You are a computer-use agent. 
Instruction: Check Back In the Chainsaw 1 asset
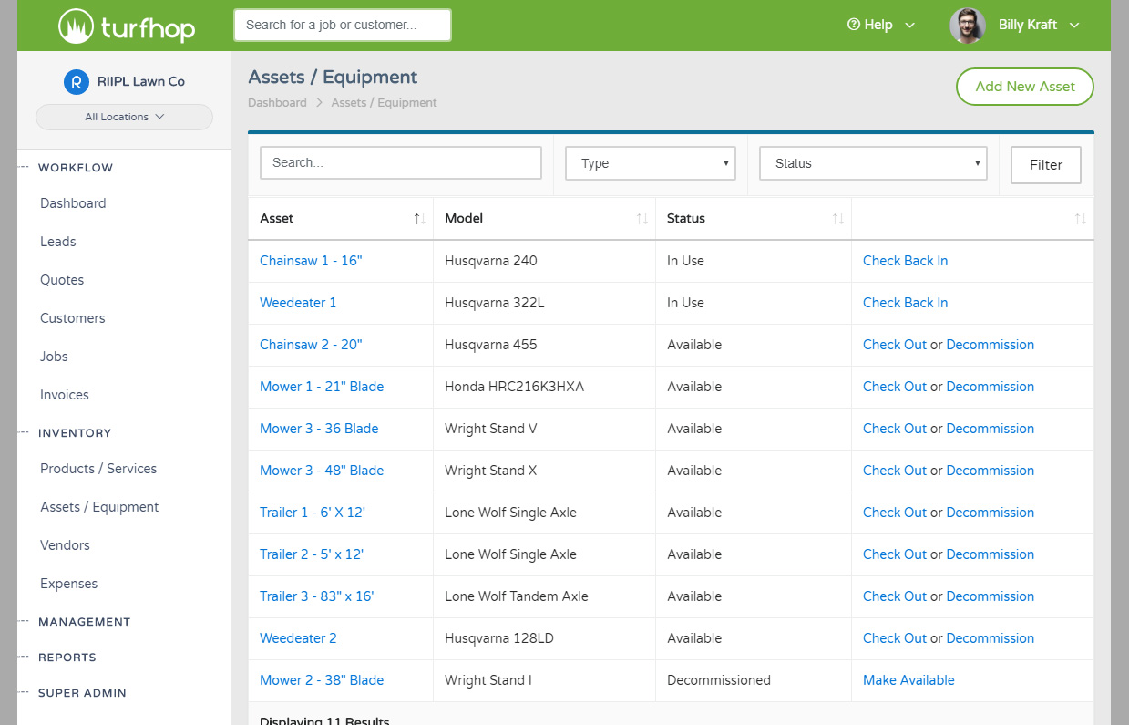tap(905, 260)
